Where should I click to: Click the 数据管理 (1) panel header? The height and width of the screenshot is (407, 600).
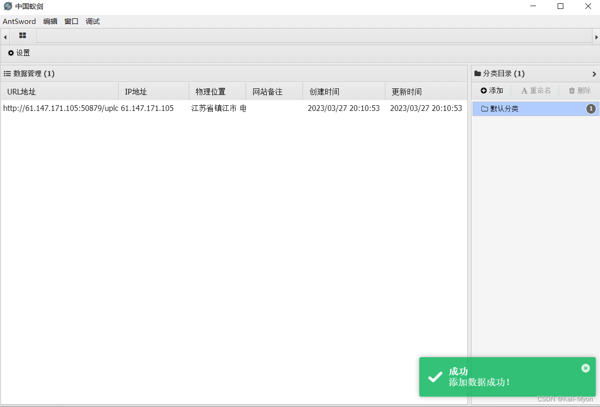(234, 74)
